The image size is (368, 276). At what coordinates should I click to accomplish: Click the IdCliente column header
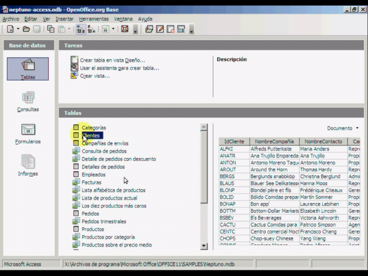[x=234, y=141]
